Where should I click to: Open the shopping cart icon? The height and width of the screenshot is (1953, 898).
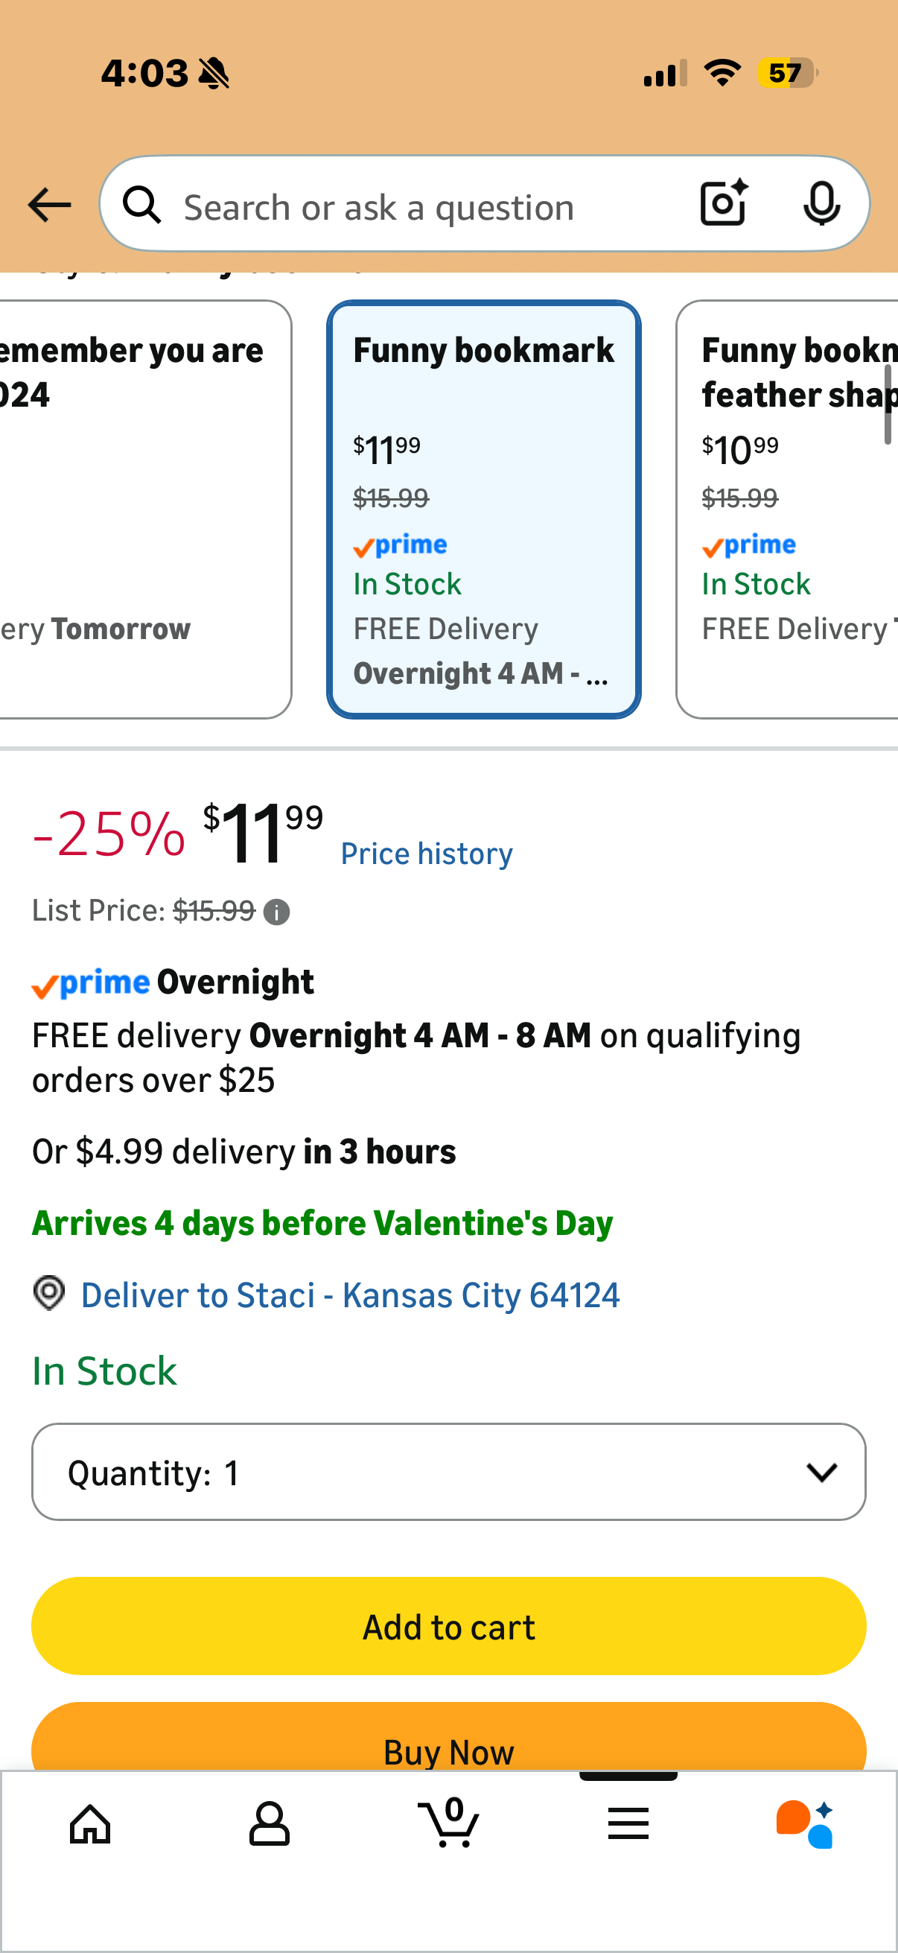coord(448,1824)
